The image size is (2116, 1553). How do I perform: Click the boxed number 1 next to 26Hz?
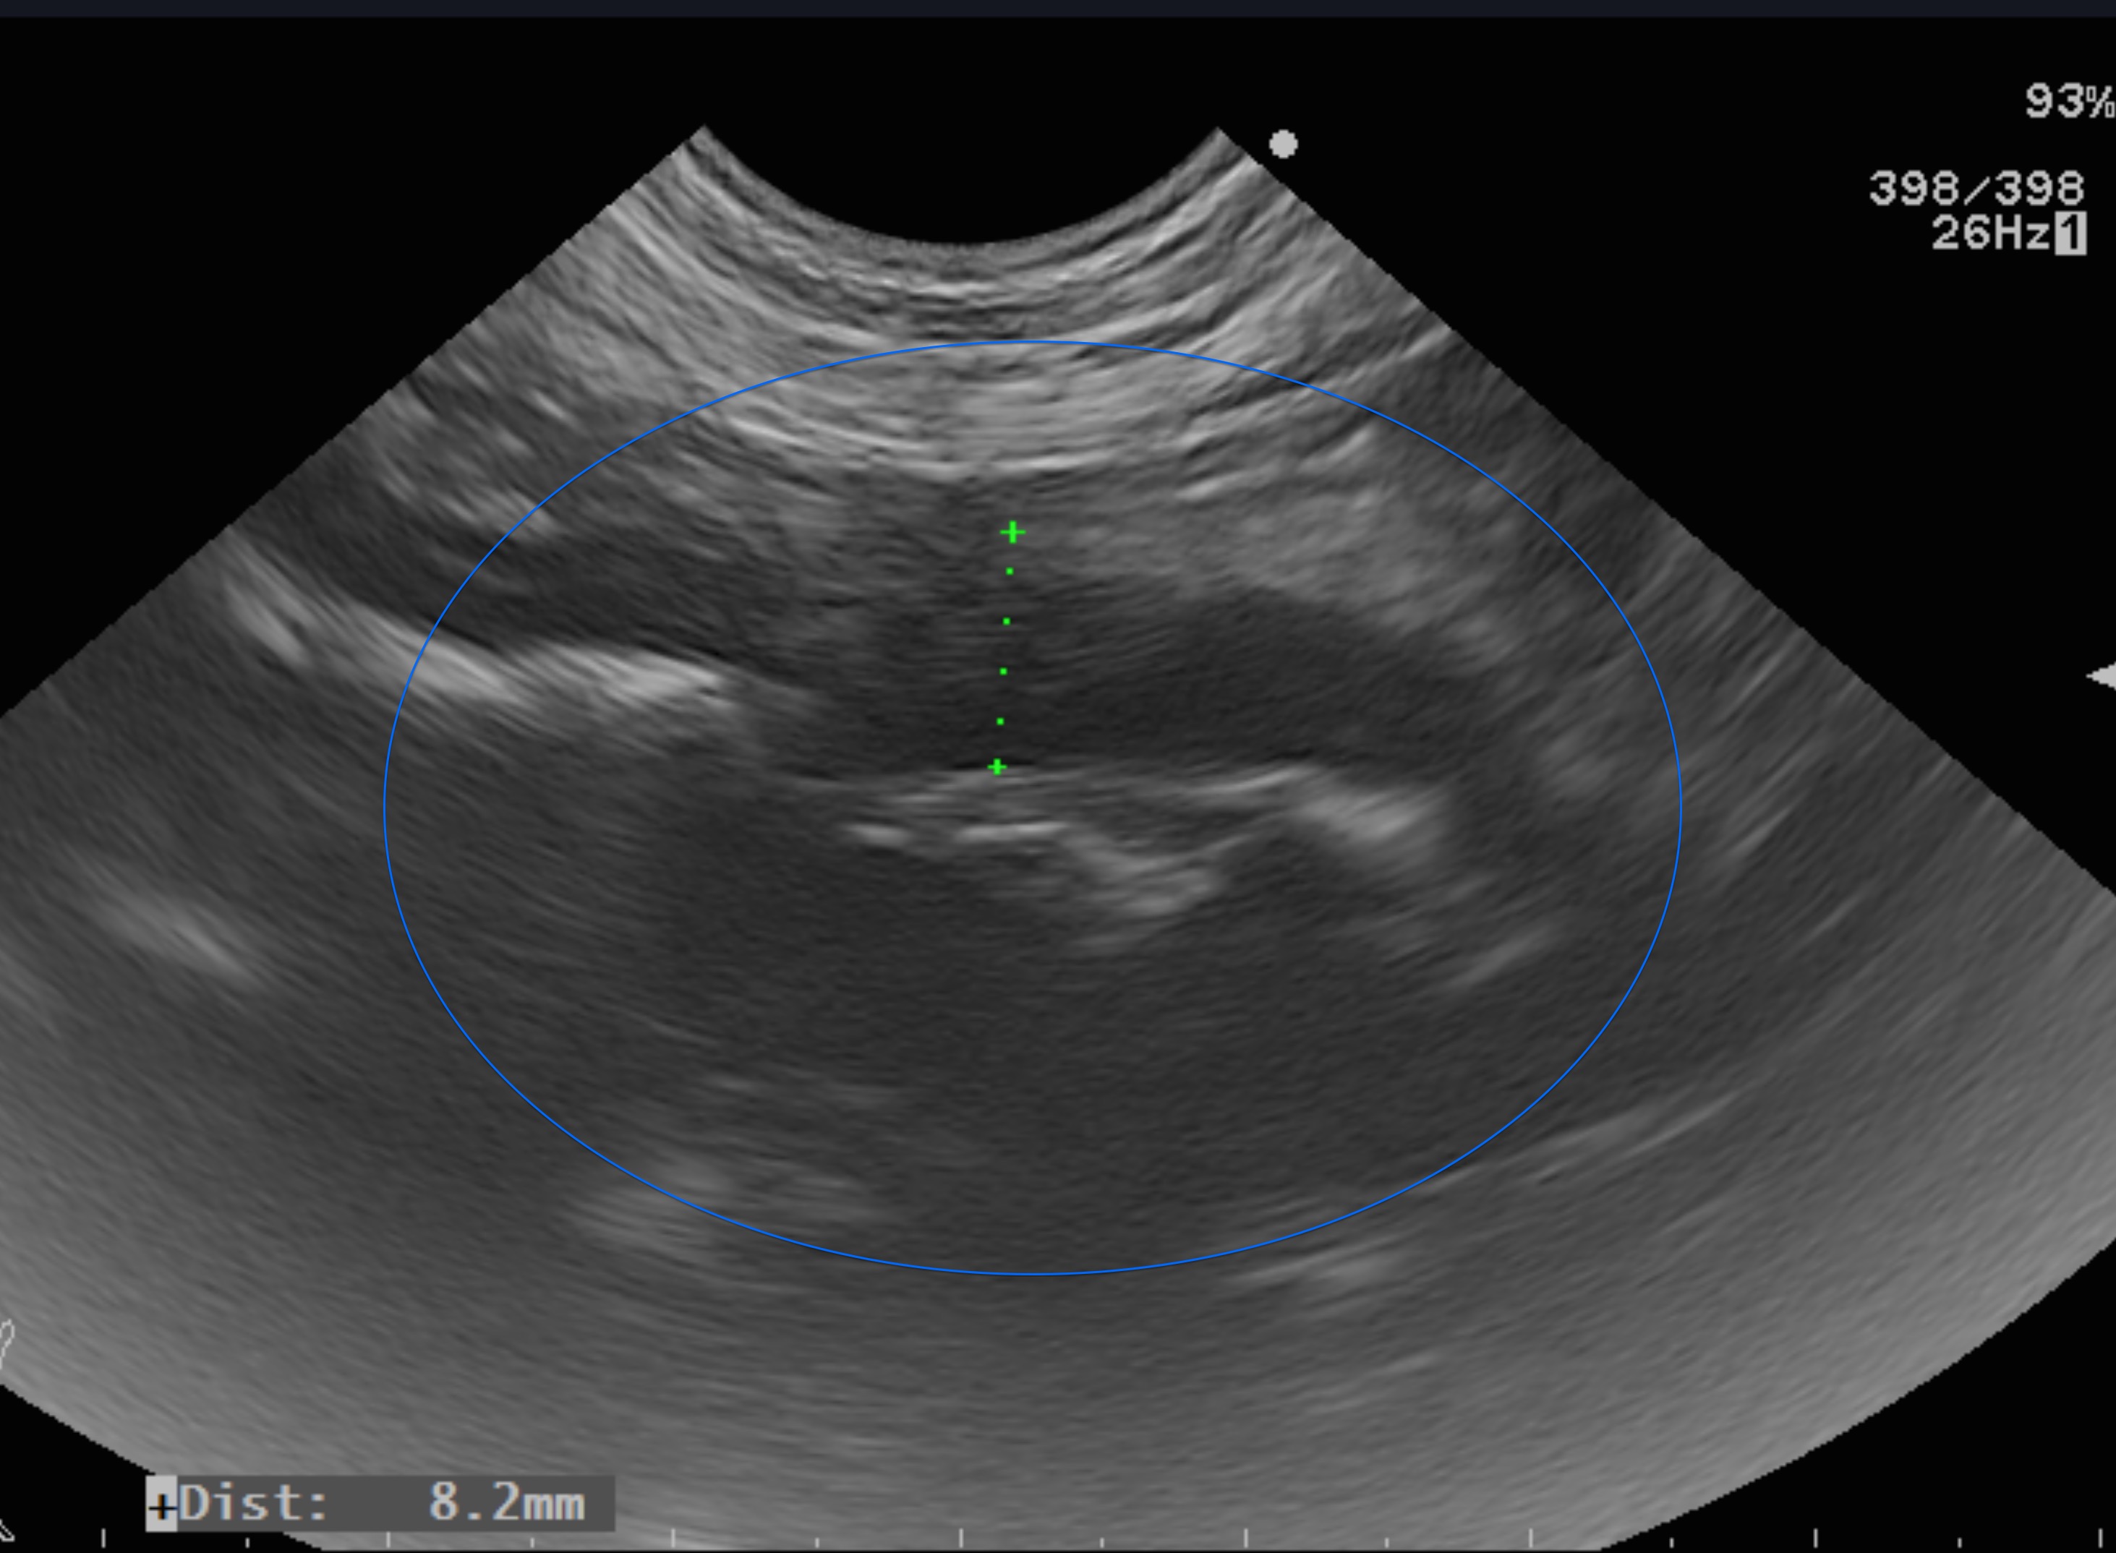click(x=2070, y=233)
